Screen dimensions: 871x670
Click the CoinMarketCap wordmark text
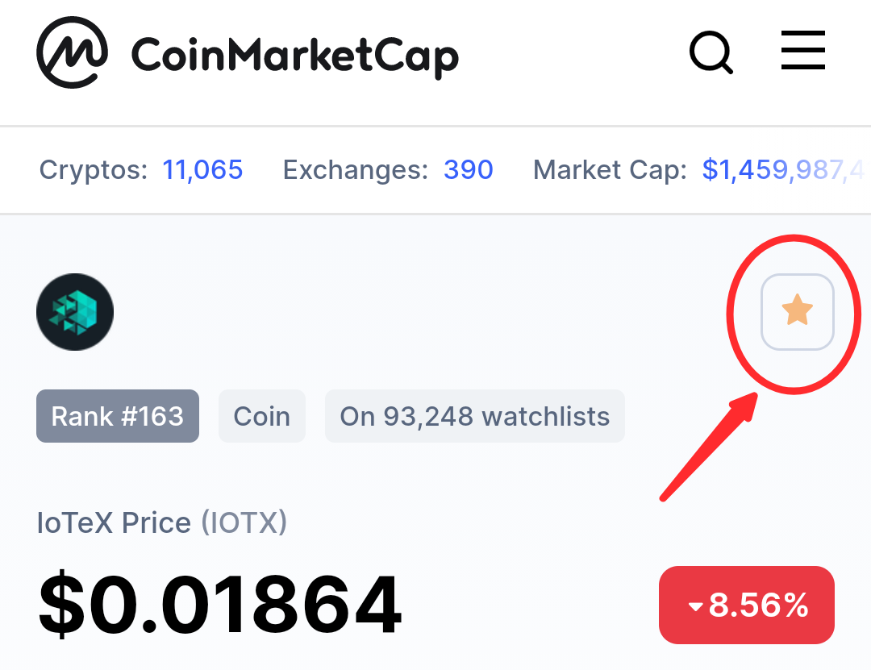coord(295,56)
